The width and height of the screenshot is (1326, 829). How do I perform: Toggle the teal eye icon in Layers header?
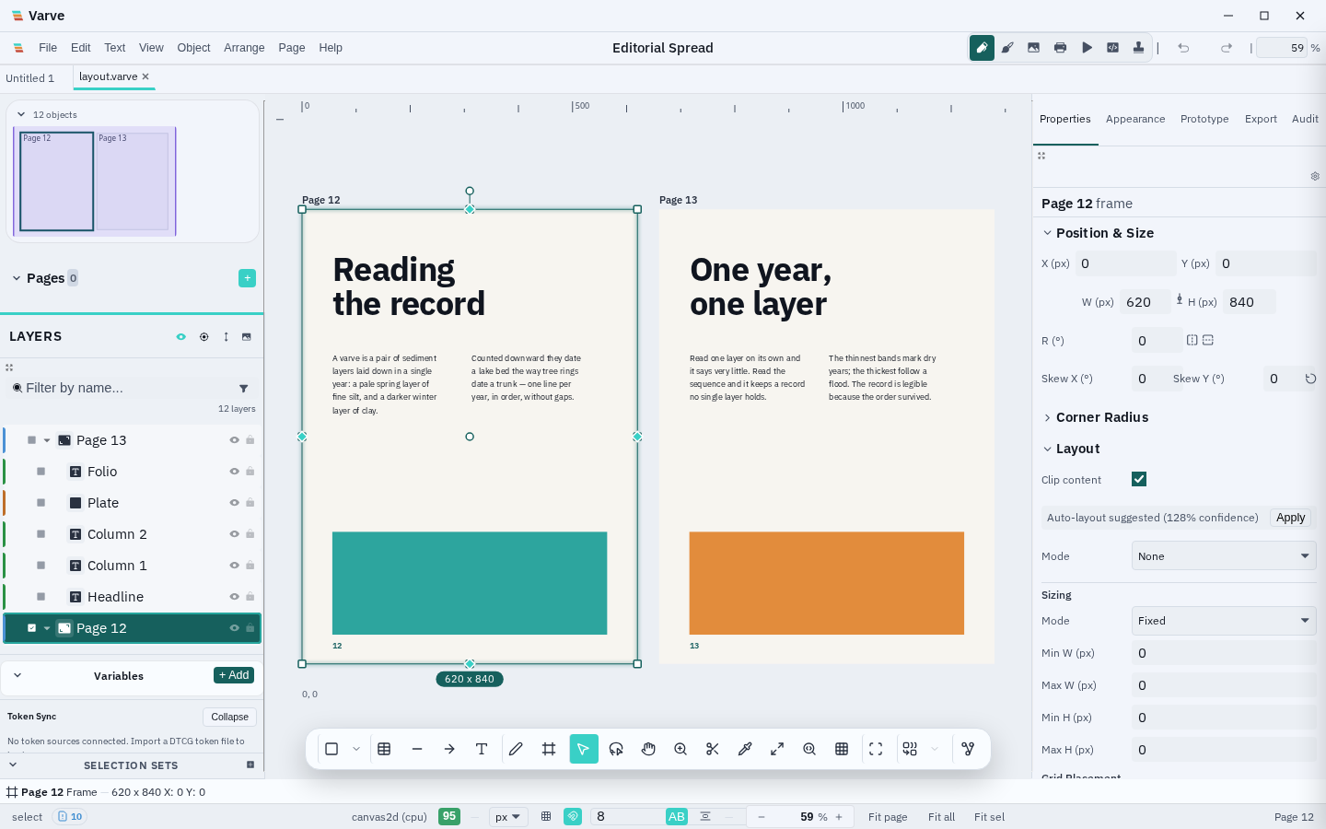(x=180, y=337)
